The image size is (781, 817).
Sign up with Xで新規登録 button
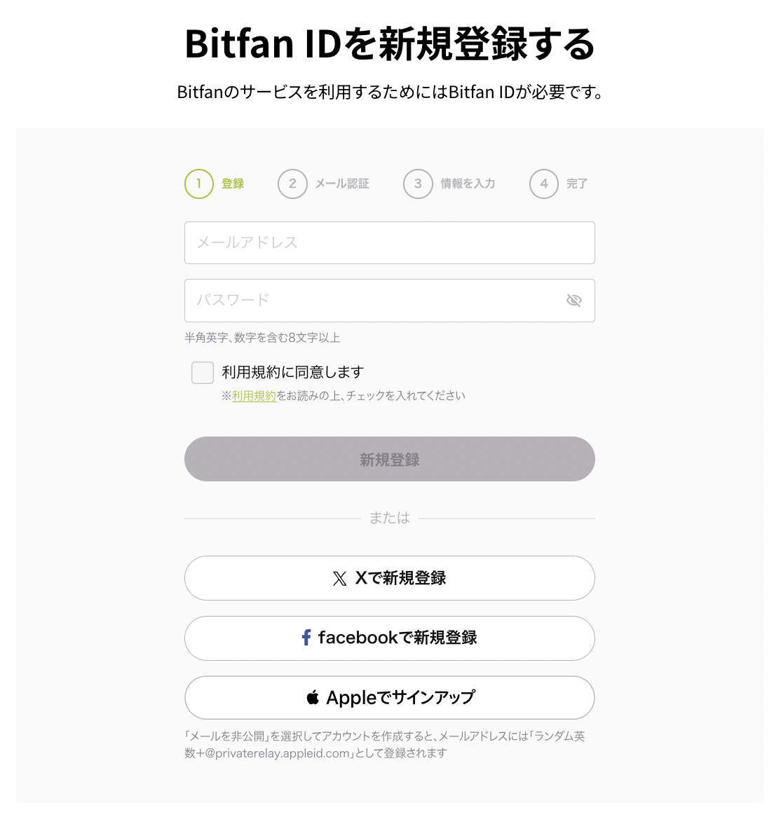[390, 578]
